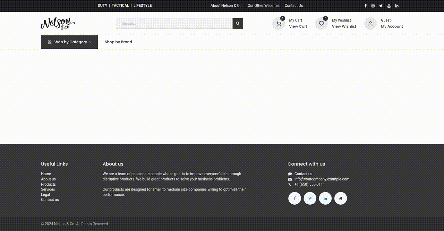Click View Wishlist link
This screenshot has height=231, width=444.
tap(344, 26)
